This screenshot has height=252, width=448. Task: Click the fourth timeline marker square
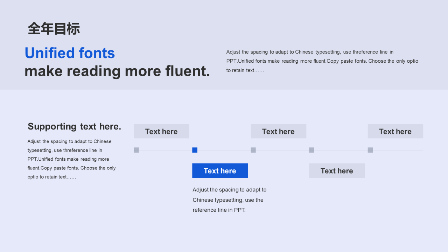[312, 150]
